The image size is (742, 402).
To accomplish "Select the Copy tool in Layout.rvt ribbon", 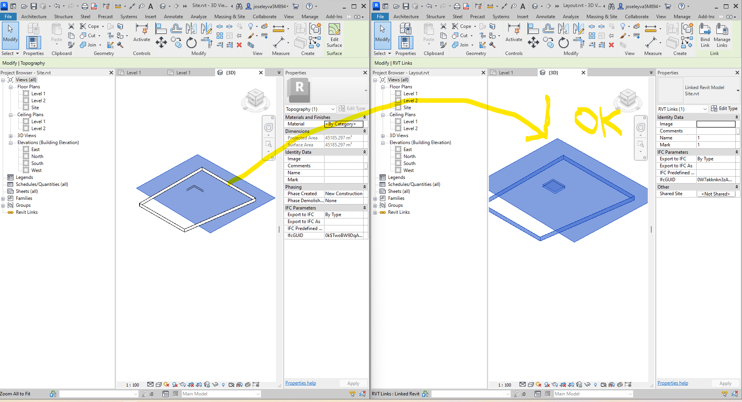I will coord(549,42).
